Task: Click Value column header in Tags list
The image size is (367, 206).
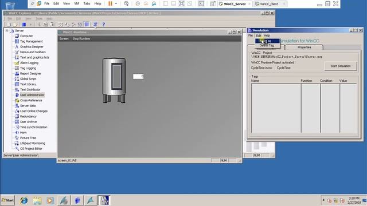Action: [x=343, y=81]
